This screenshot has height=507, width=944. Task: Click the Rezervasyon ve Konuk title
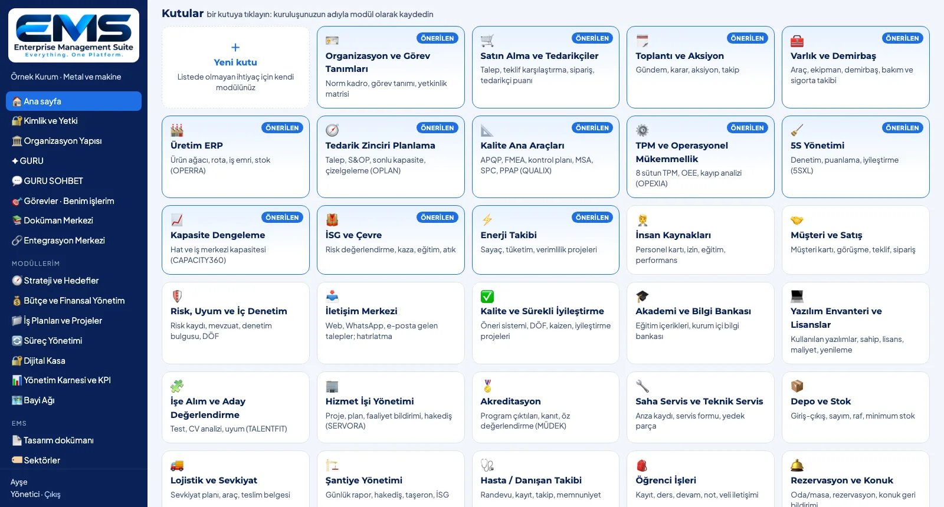click(x=842, y=480)
